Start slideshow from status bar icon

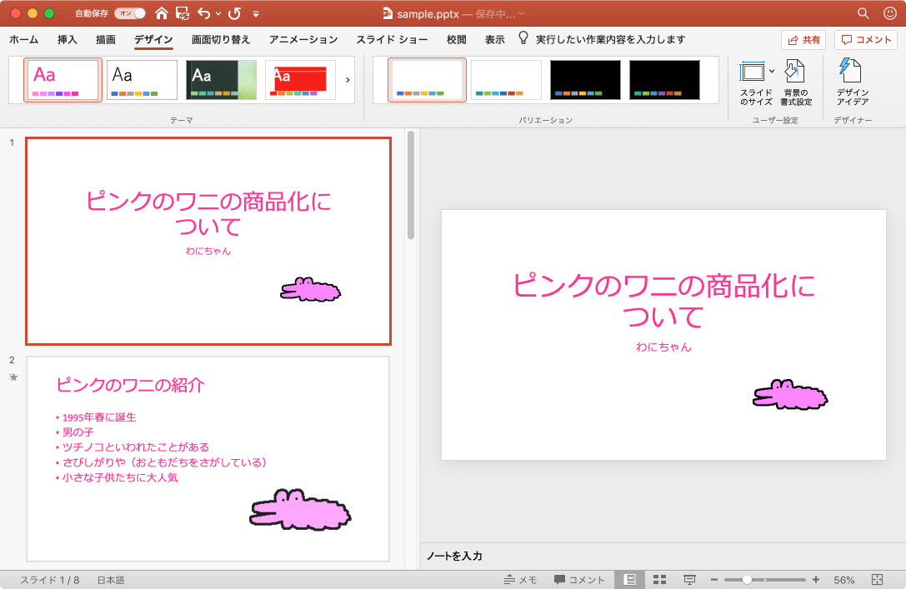tap(689, 580)
